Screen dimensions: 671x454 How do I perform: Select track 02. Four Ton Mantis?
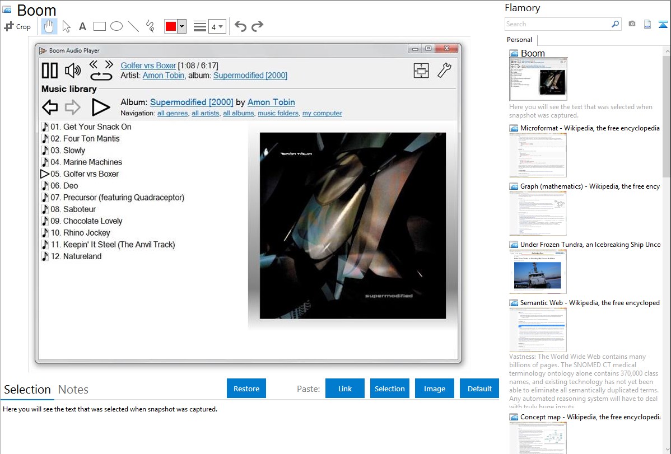81,139
